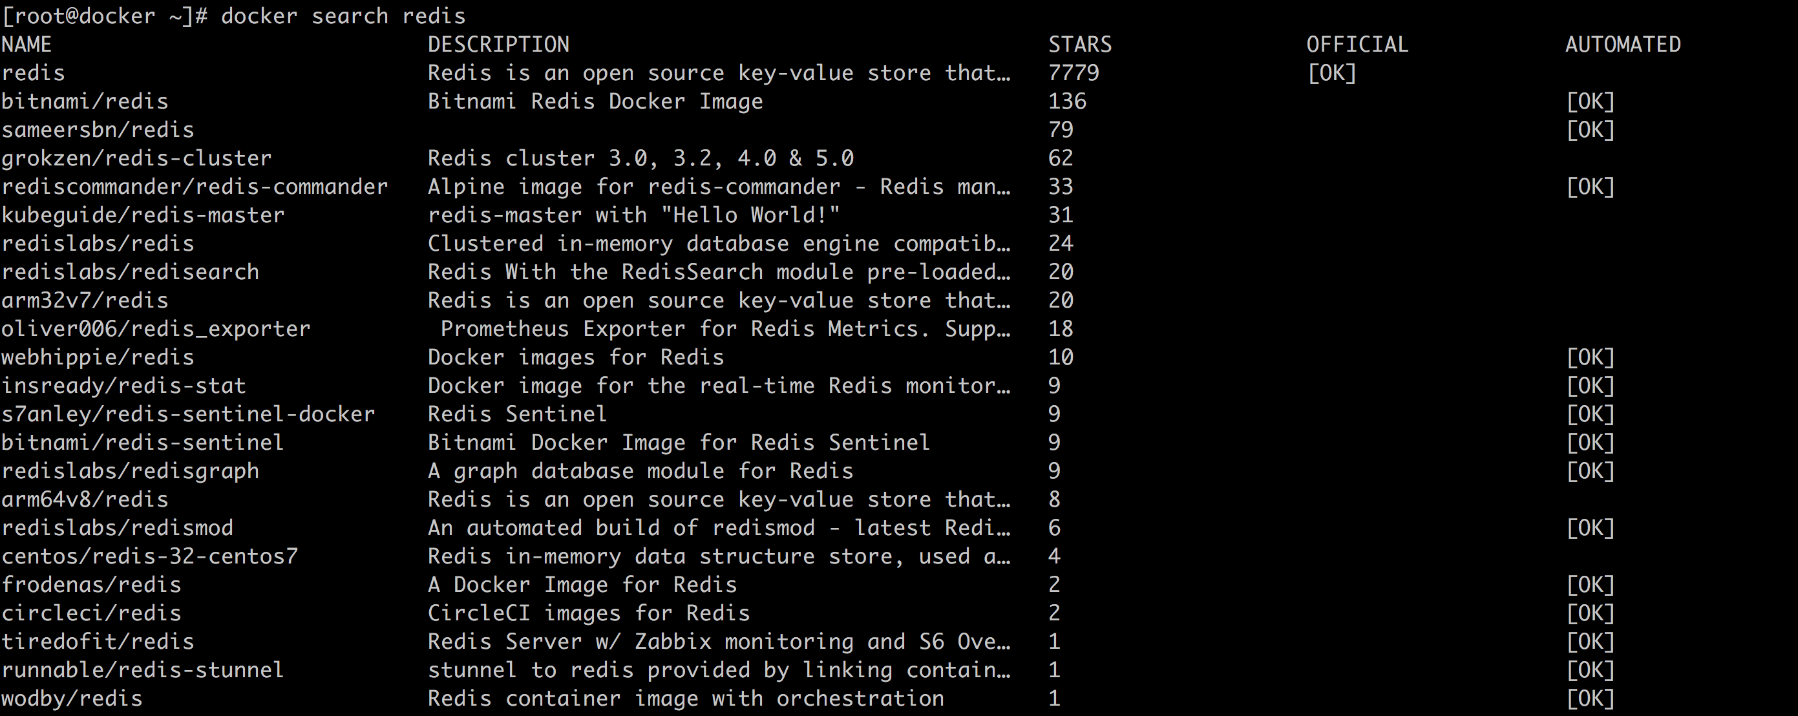
Task: Click the OFFICIAL column header
Action: point(1357,45)
